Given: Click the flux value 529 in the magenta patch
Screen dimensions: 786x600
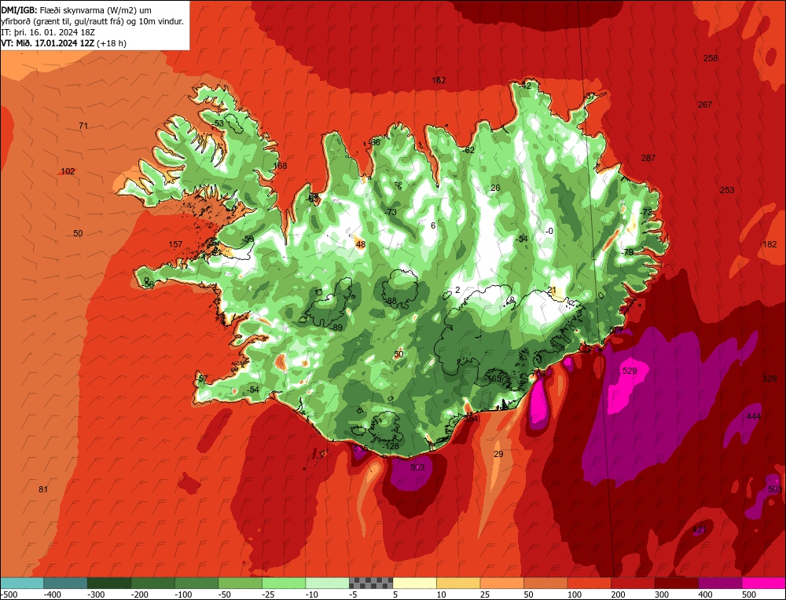Looking at the screenshot, I should click(x=630, y=371).
